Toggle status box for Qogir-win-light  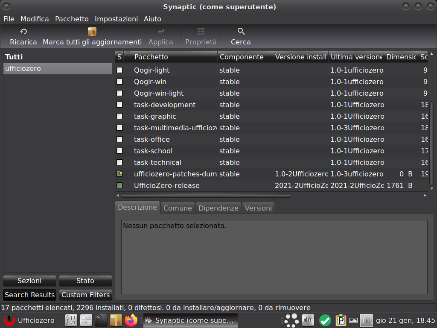pos(119,93)
